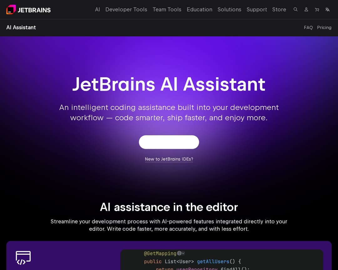Open the Team Tools menu
This screenshot has height=270, width=338.
tap(167, 9)
